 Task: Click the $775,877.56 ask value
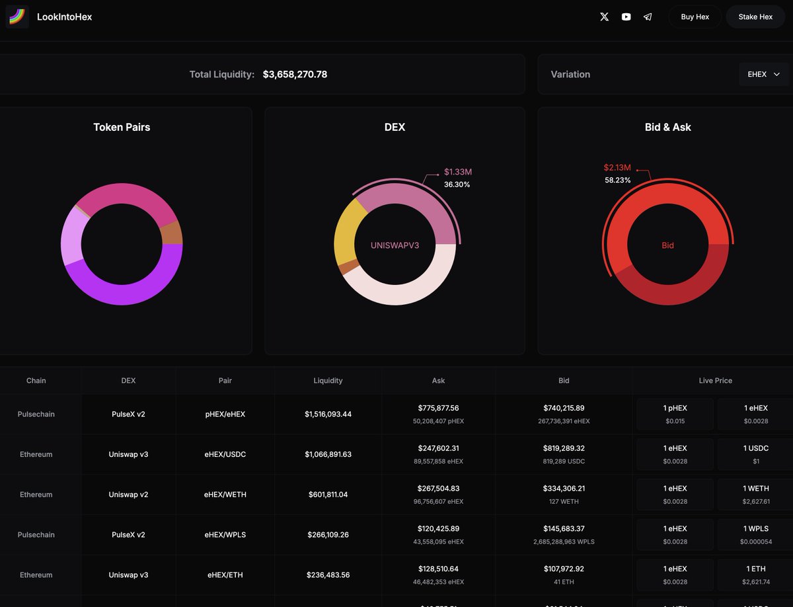click(x=439, y=409)
